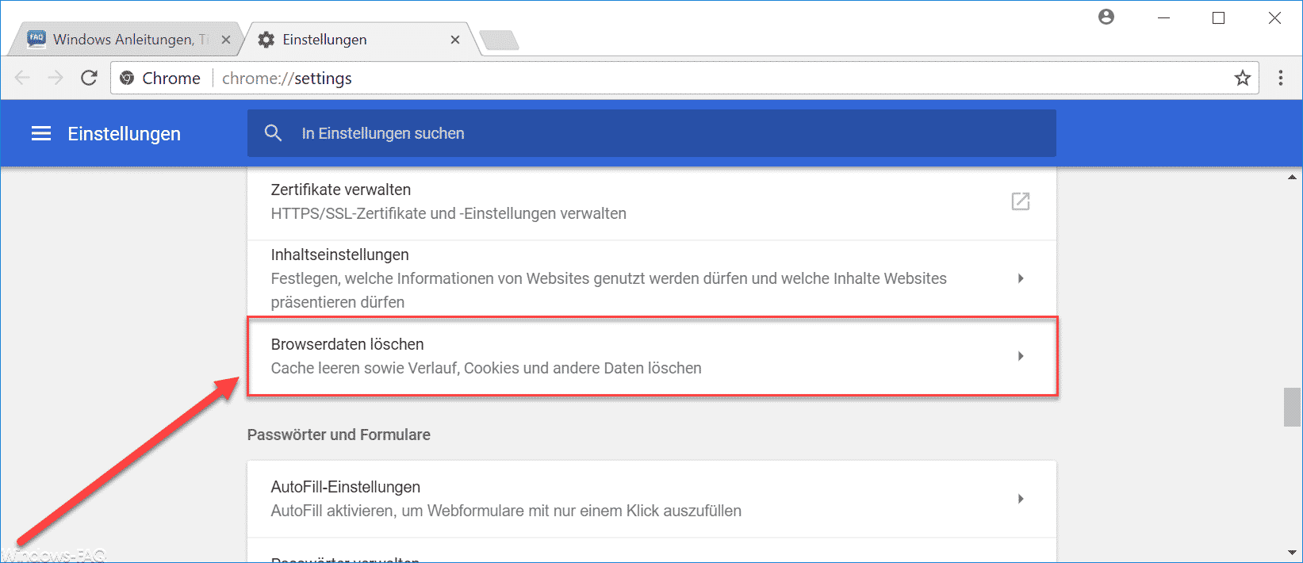Expand Inhaltseinstellungen with its arrow
The height and width of the screenshot is (563, 1303).
1021,278
